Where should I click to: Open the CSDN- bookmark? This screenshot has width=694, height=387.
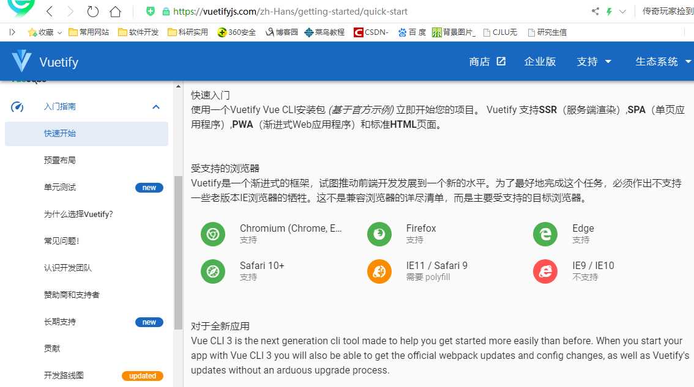(x=371, y=32)
